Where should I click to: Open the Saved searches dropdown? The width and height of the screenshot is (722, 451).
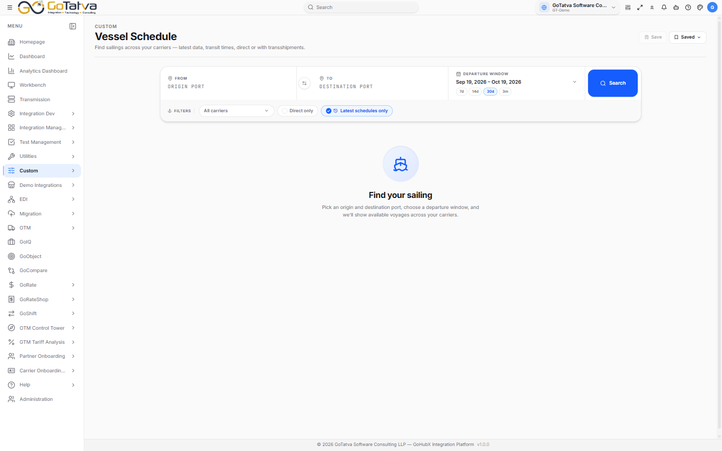point(687,37)
